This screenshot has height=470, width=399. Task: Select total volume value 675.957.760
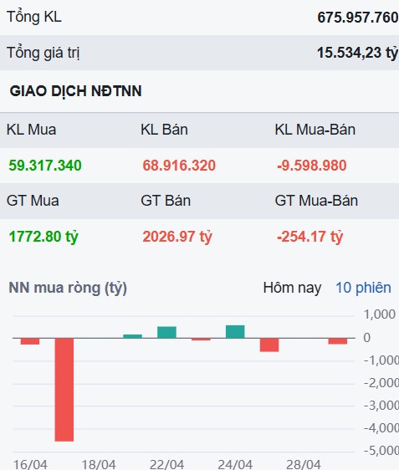358,18
